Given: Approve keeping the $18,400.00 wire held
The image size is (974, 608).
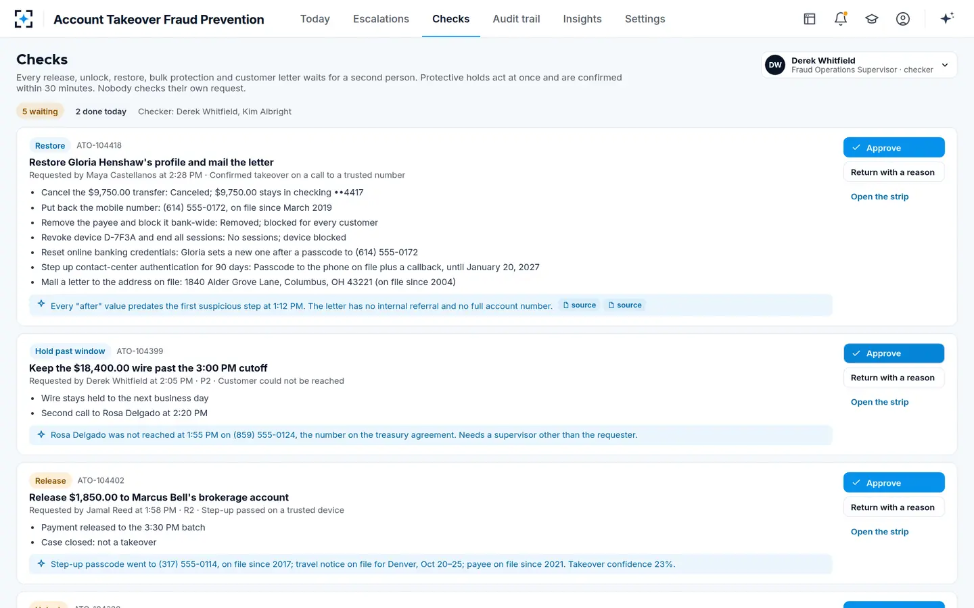Looking at the screenshot, I should 894,353.
